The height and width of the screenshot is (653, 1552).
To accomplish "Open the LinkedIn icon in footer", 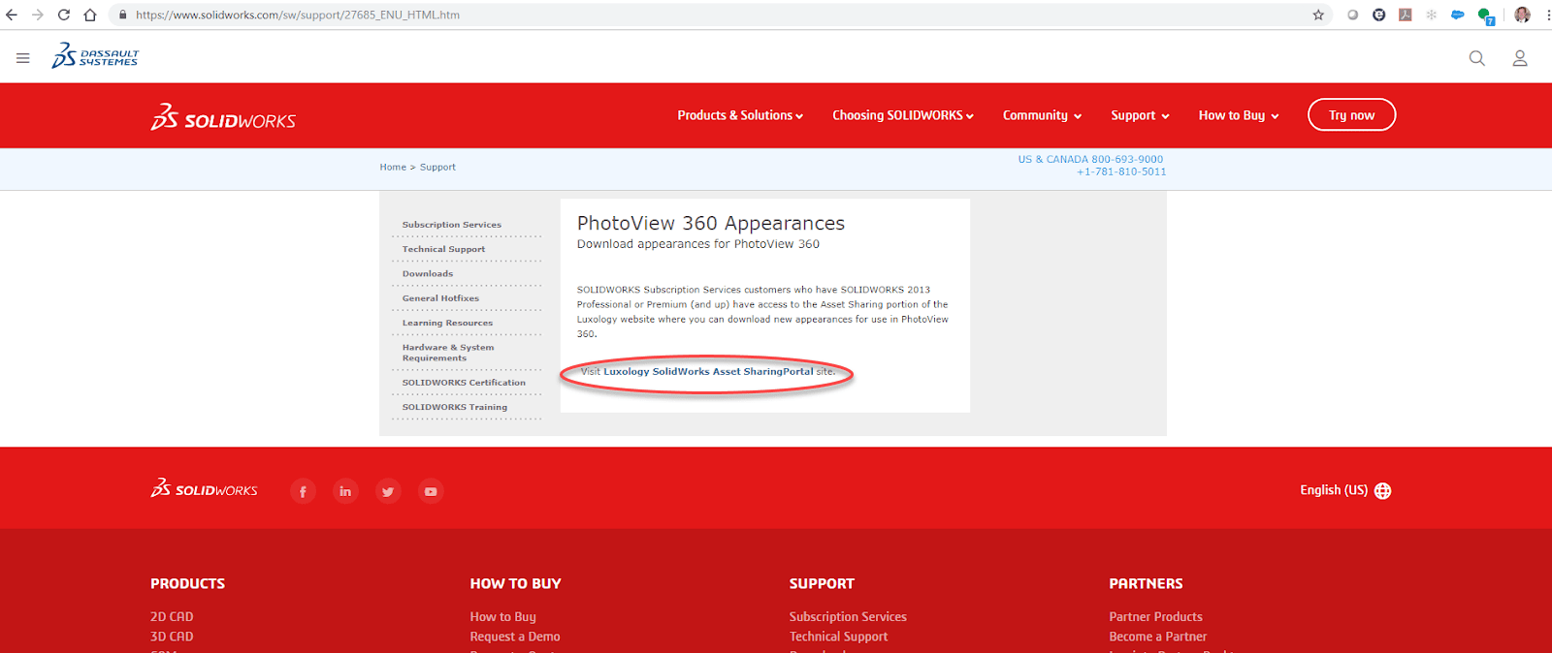I will point(345,491).
